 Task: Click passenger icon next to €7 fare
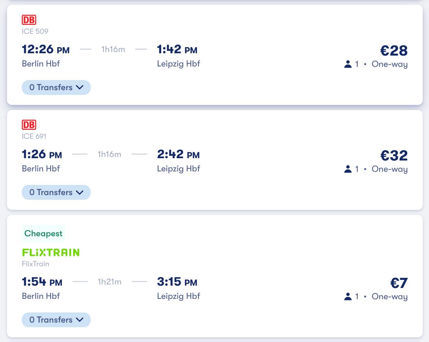pos(348,297)
